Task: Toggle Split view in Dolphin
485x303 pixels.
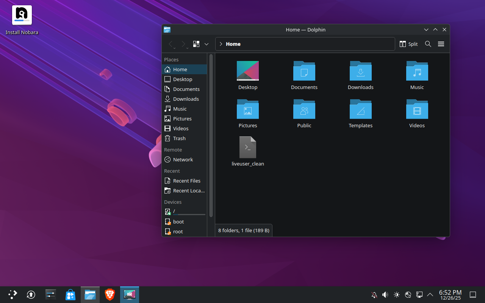Action: pyautogui.click(x=408, y=44)
